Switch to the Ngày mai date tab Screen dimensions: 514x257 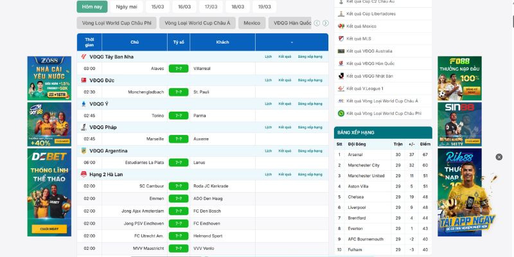click(x=127, y=6)
